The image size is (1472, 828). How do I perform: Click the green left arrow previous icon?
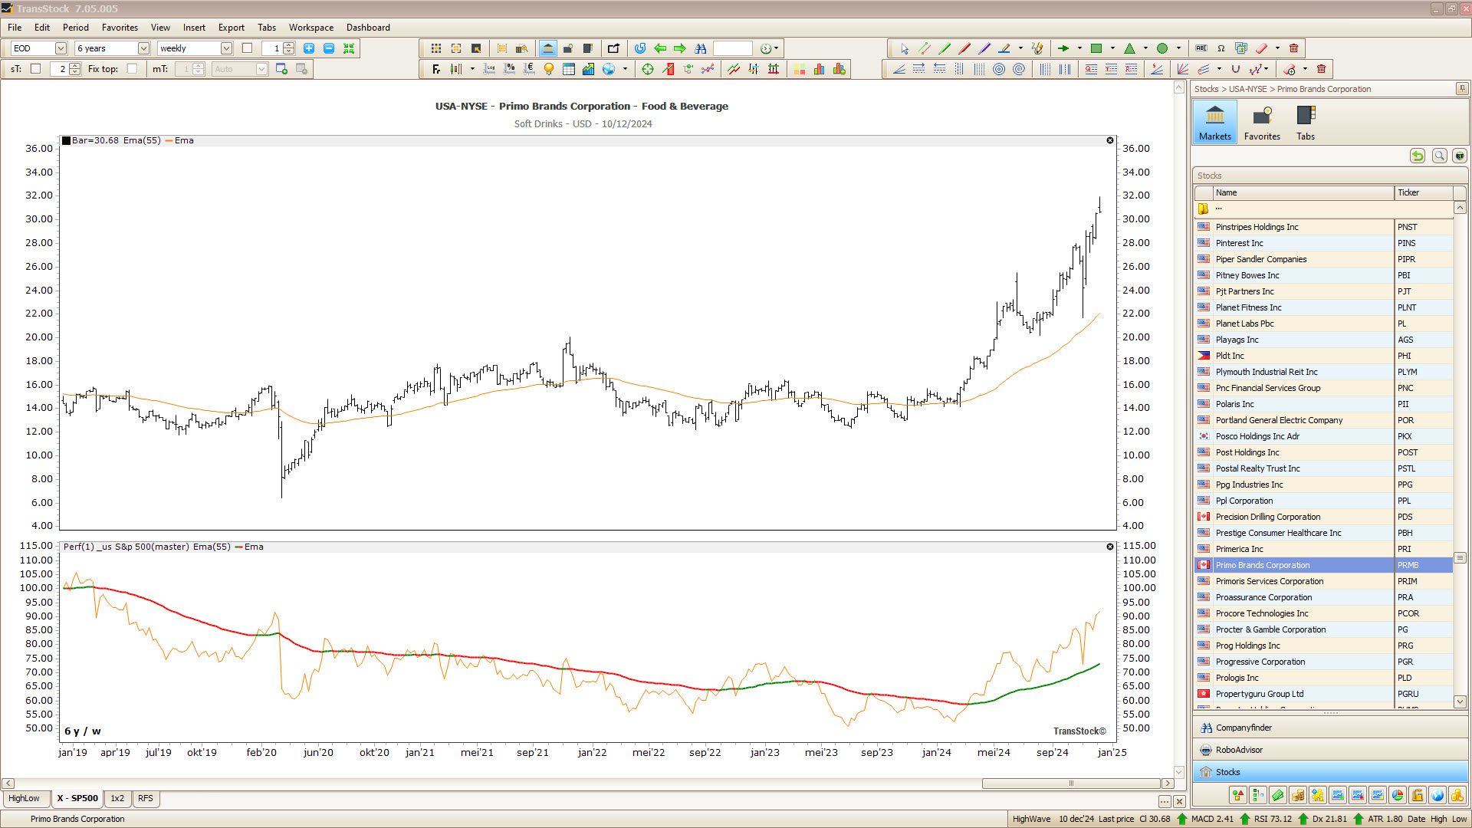pyautogui.click(x=660, y=48)
